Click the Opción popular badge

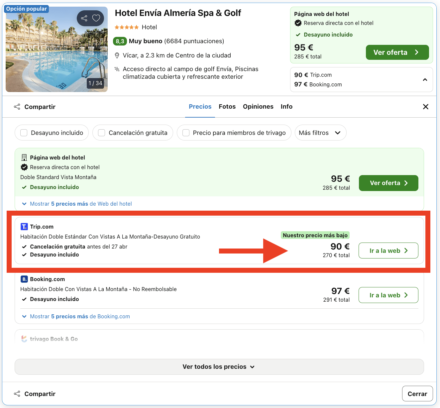[27, 9]
